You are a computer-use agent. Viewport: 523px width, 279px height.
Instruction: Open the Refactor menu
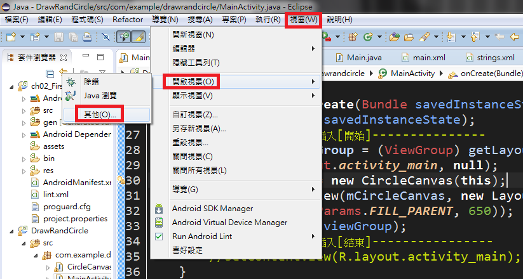coord(128,20)
